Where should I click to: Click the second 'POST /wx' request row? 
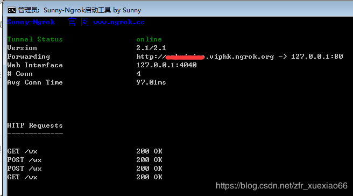tap(84, 169)
